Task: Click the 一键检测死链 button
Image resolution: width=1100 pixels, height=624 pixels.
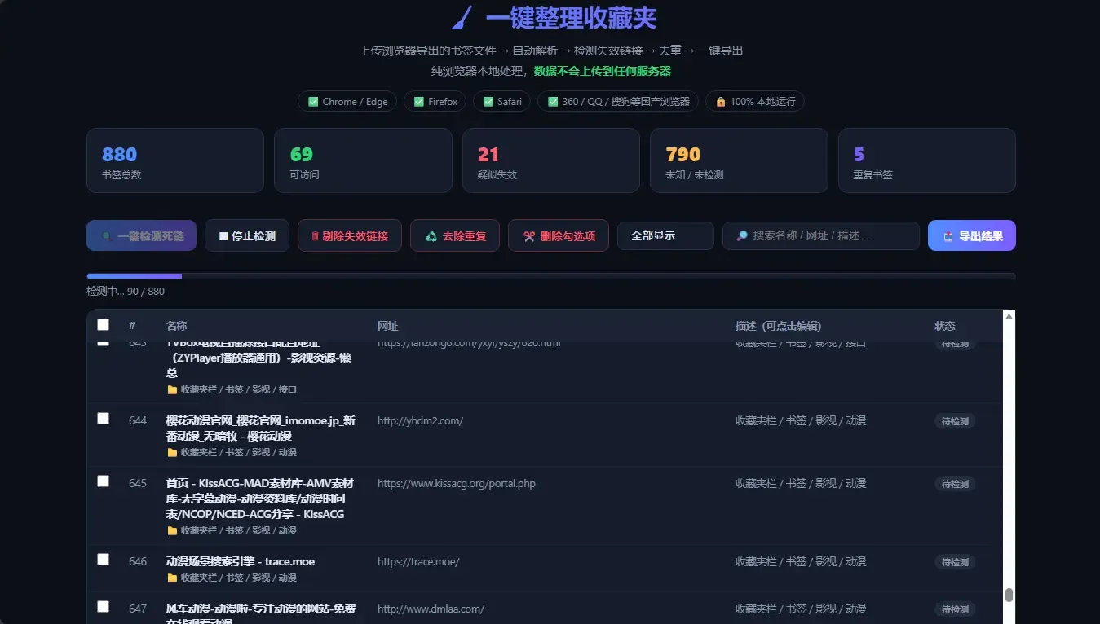Action: click(142, 235)
